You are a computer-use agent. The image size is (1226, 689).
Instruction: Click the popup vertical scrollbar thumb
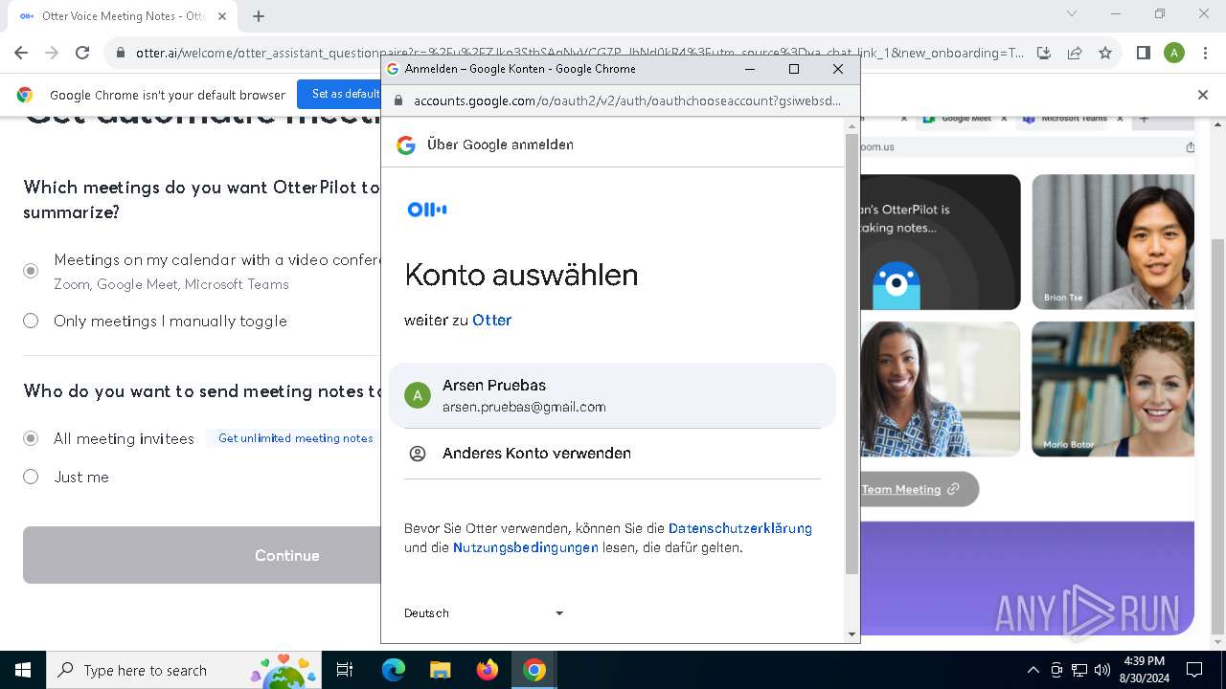(x=851, y=354)
